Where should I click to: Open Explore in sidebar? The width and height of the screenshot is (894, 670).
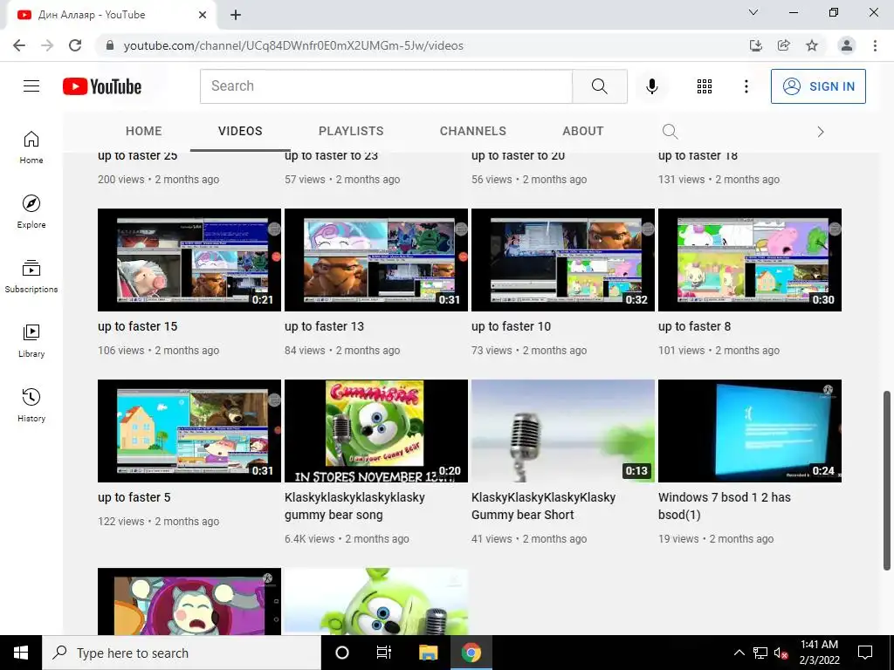tap(31, 212)
